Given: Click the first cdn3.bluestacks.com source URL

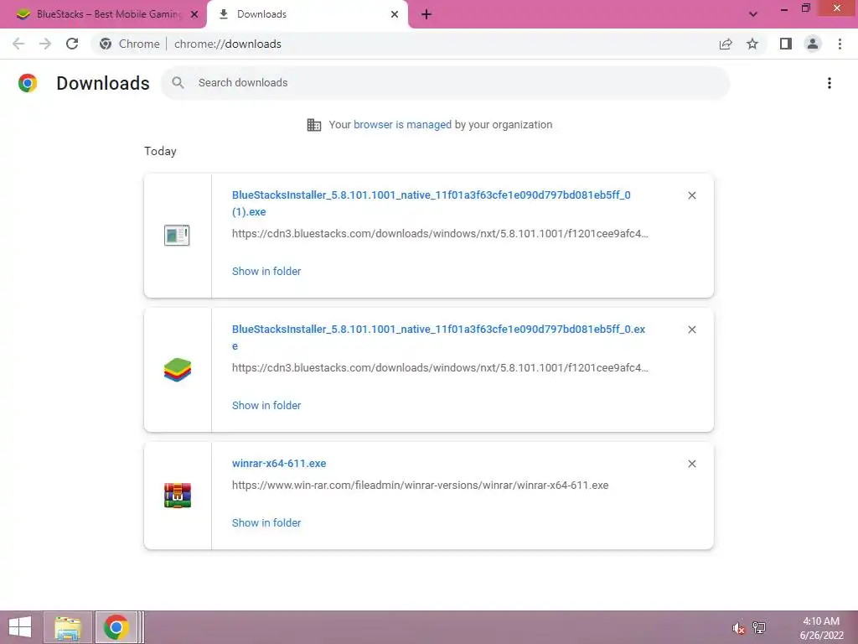Looking at the screenshot, I should [x=440, y=233].
